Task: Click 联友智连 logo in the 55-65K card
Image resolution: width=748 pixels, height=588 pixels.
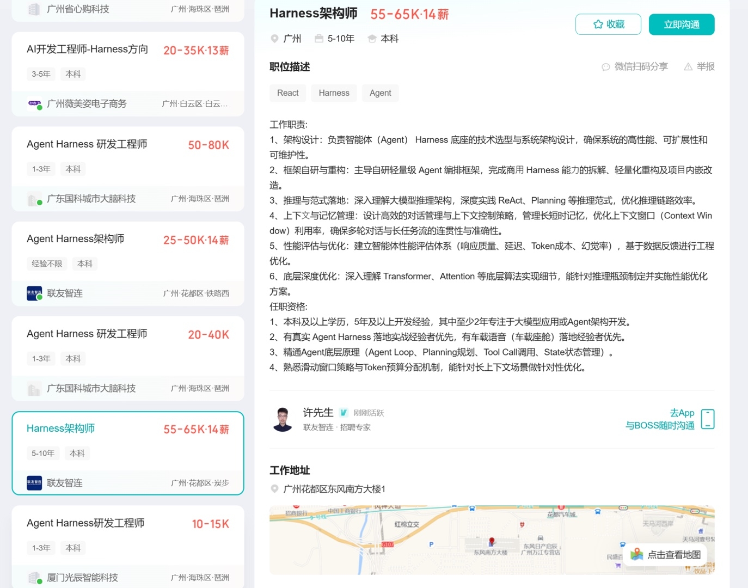Action: click(x=35, y=483)
